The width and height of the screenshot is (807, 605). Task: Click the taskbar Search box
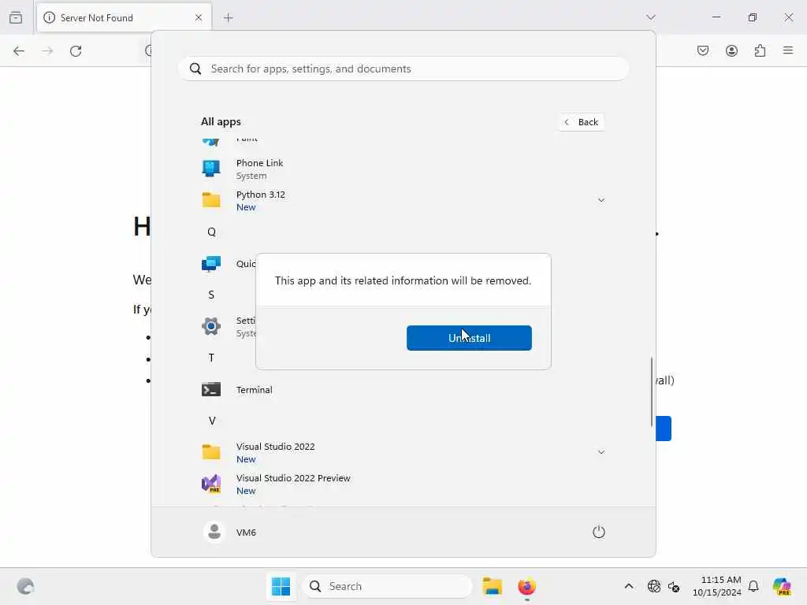[x=388, y=586]
